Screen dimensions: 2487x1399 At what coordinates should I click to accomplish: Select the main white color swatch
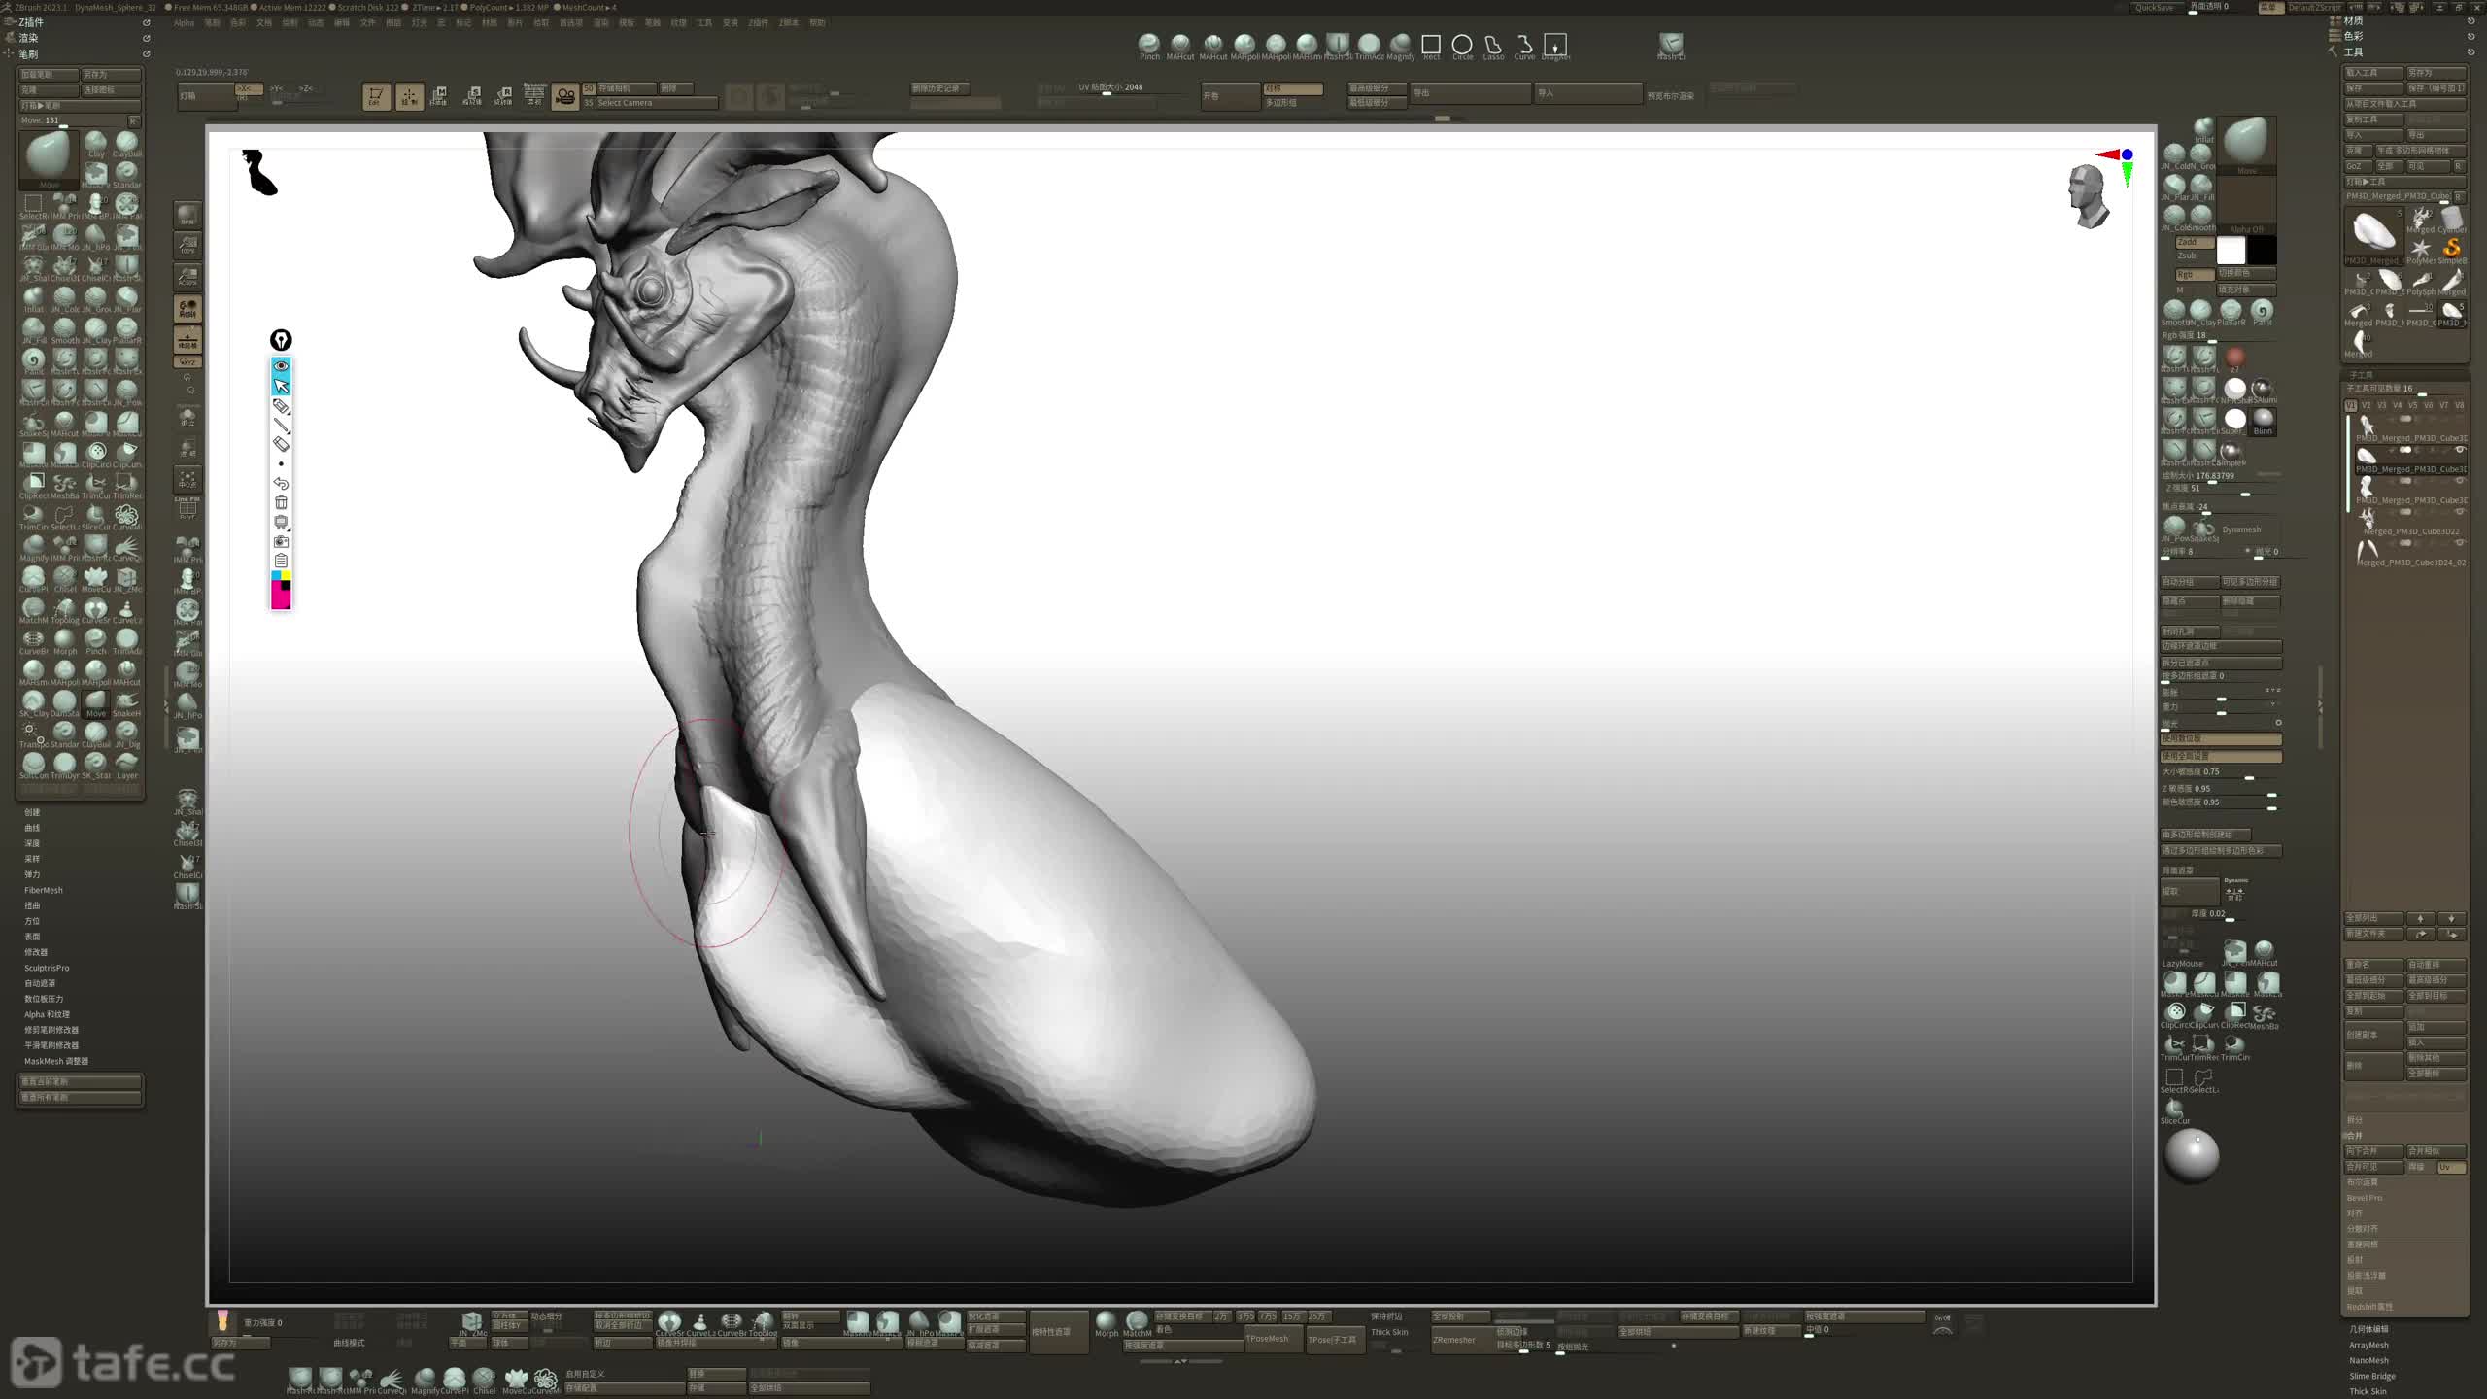click(x=2231, y=251)
